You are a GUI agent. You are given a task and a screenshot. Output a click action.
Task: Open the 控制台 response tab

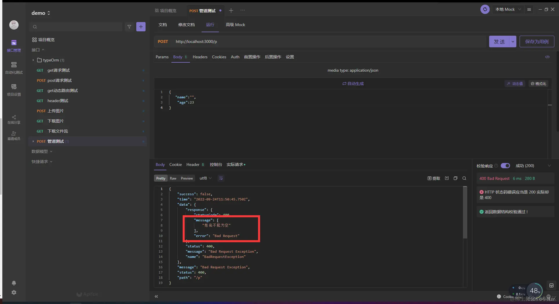coord(216,164)
